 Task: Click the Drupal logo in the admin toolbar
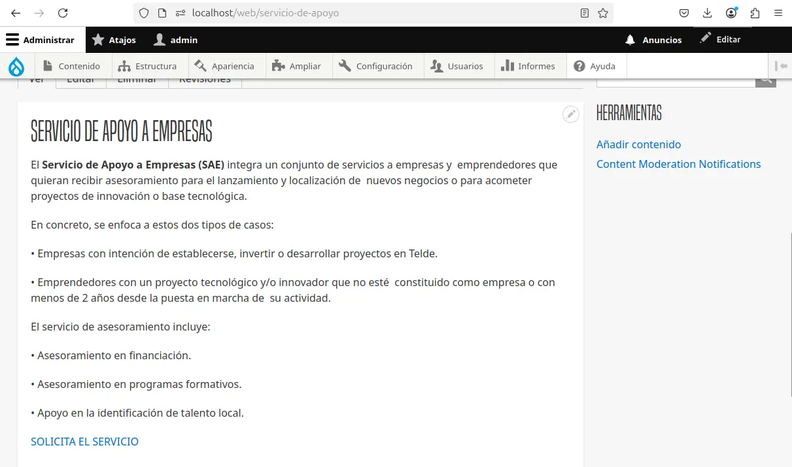pos(17,65)
